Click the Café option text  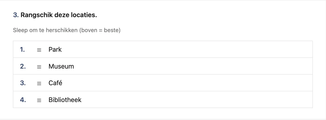(x=55, y=83)
